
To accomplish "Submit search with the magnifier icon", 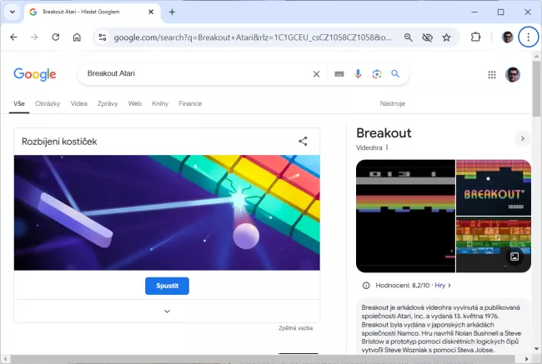I will 395,74.
